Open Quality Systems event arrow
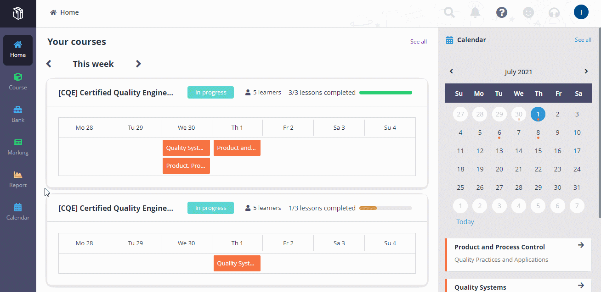The image size is (601, 292). tap(581, 286)
